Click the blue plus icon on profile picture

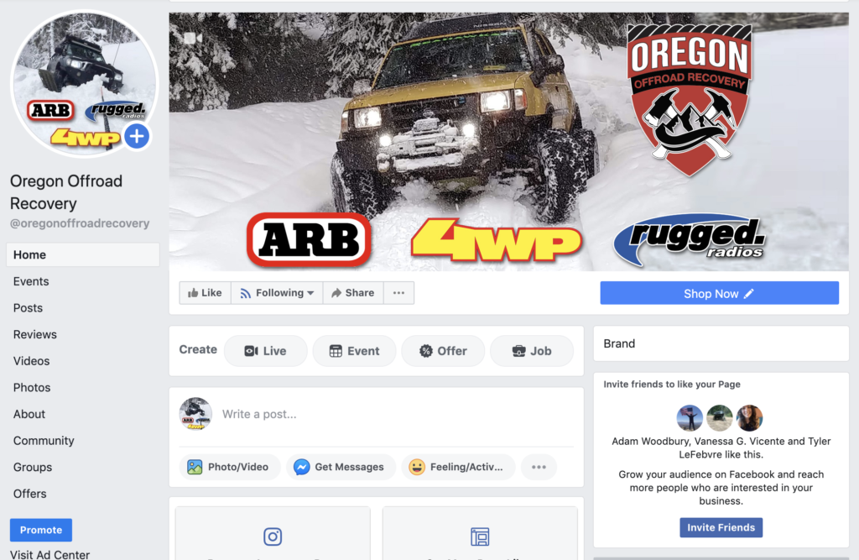point(137,135)
